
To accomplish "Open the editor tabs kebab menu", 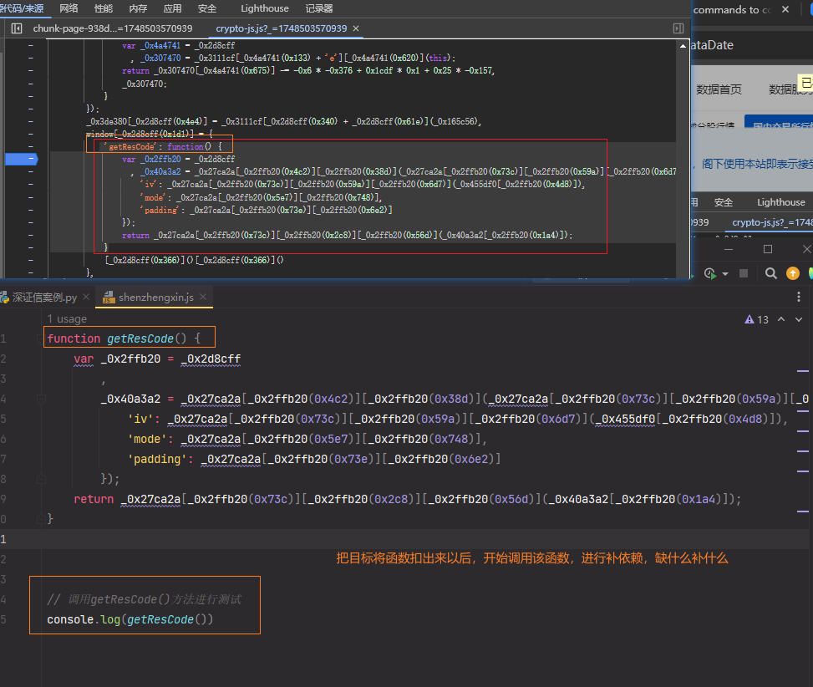I will pyautogui.click(x=799, y=297).
